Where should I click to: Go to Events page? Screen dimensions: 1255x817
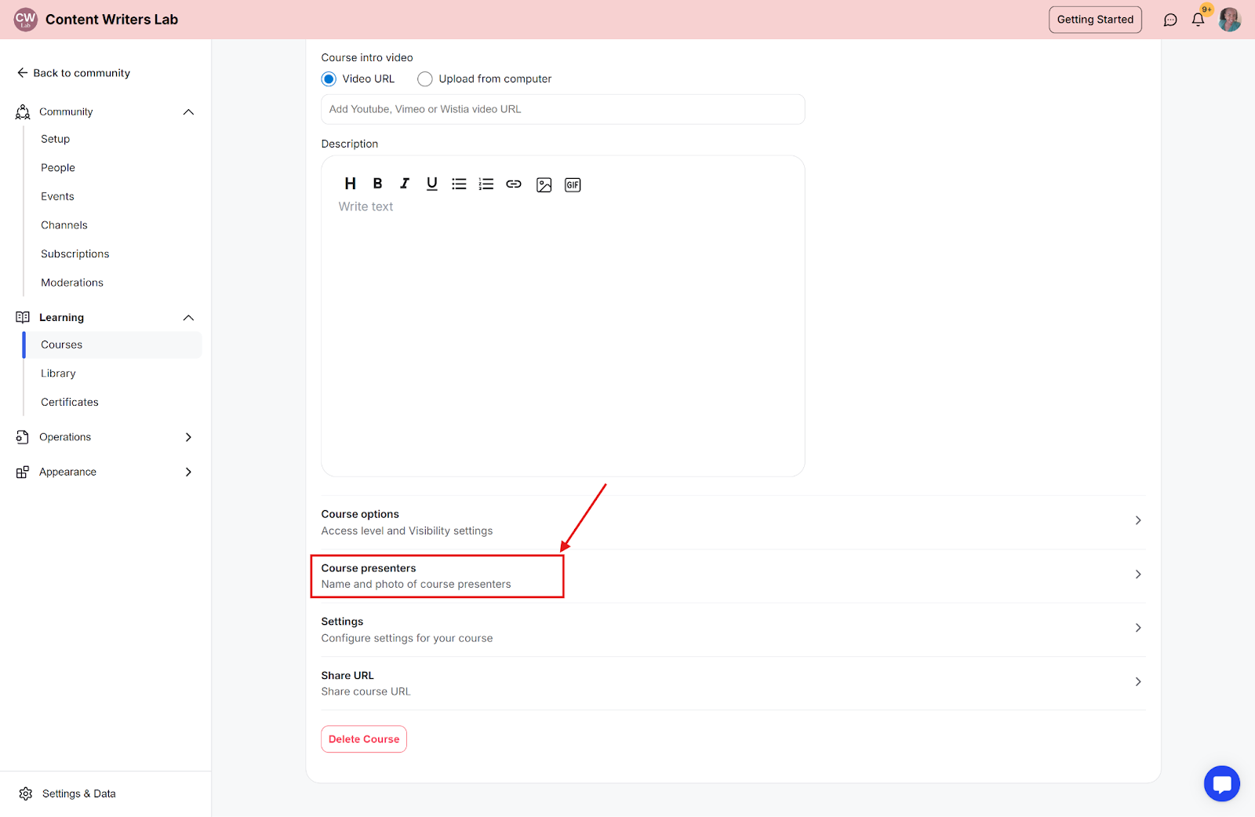click(x=57, y=196)
